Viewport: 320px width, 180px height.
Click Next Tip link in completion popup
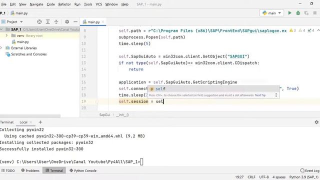(260, 95)
